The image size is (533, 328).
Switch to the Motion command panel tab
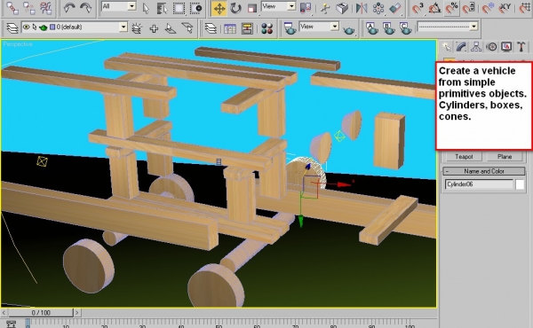pyautogui.click(x=491, y=47)
